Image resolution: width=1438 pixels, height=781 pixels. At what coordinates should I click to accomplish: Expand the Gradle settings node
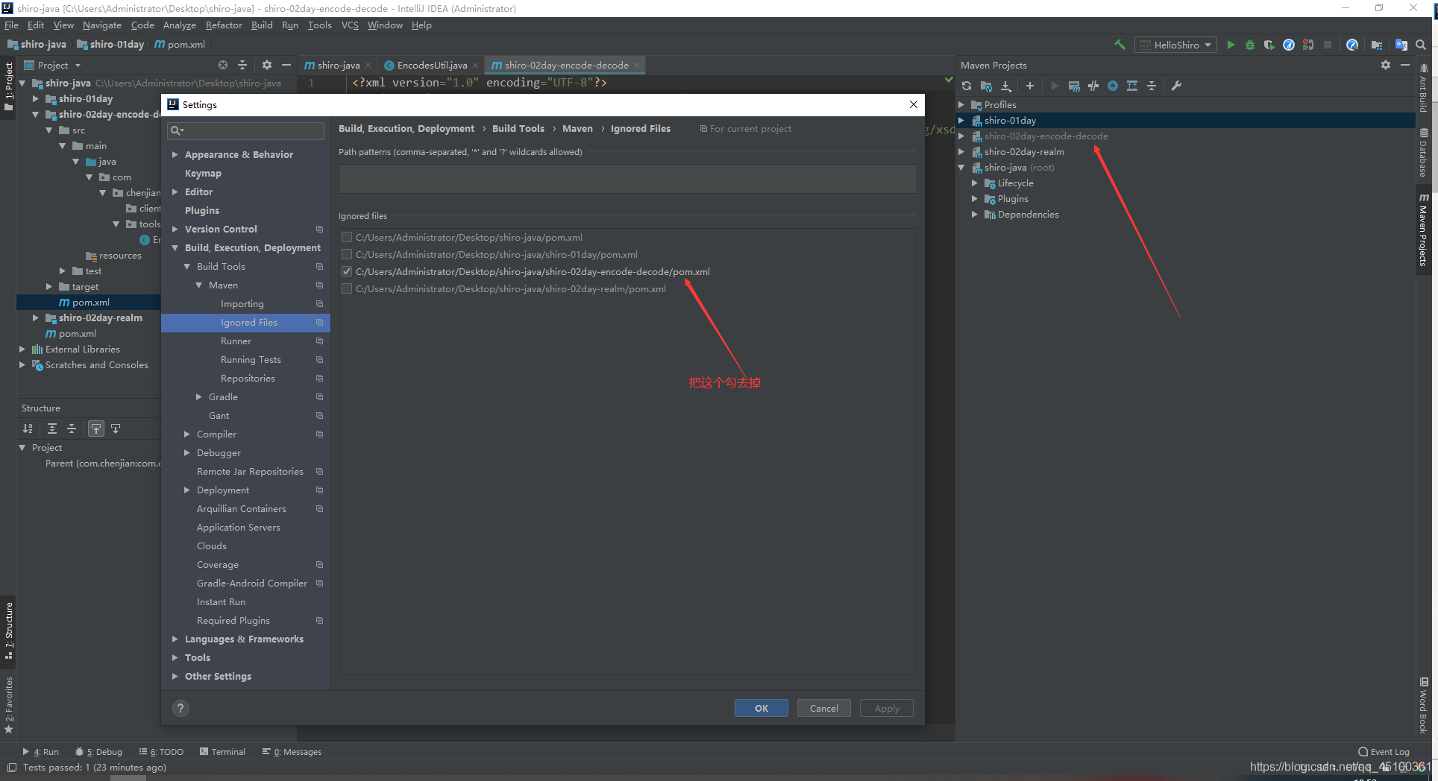(198, 396)
